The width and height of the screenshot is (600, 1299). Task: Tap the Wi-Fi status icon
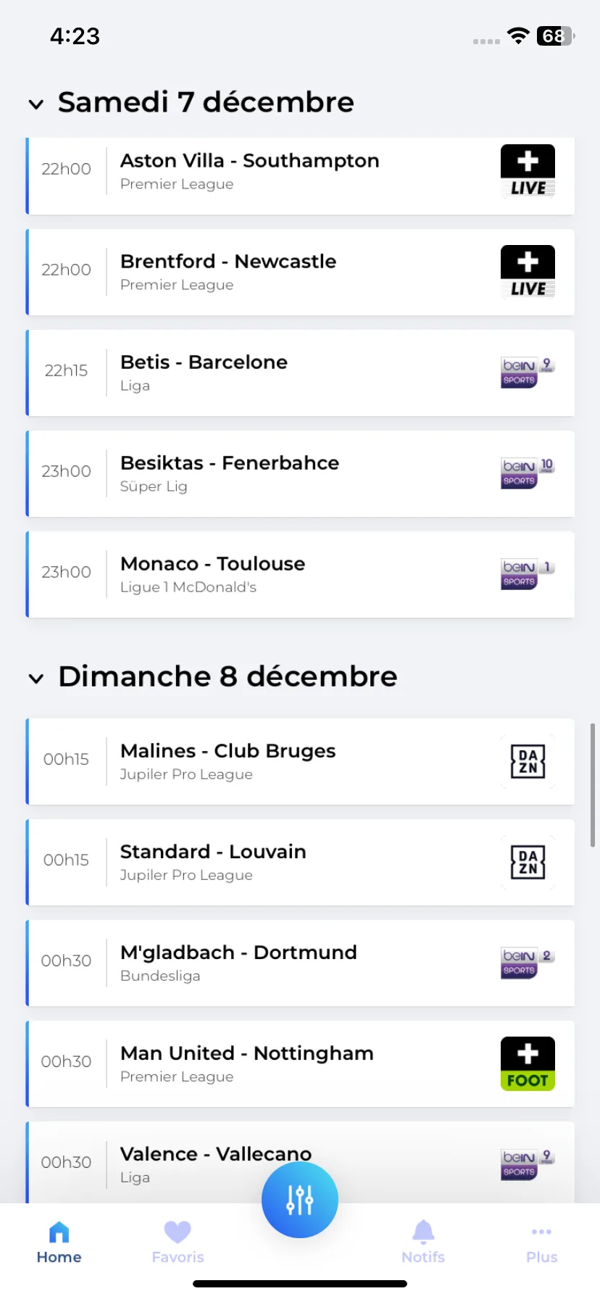518,36
